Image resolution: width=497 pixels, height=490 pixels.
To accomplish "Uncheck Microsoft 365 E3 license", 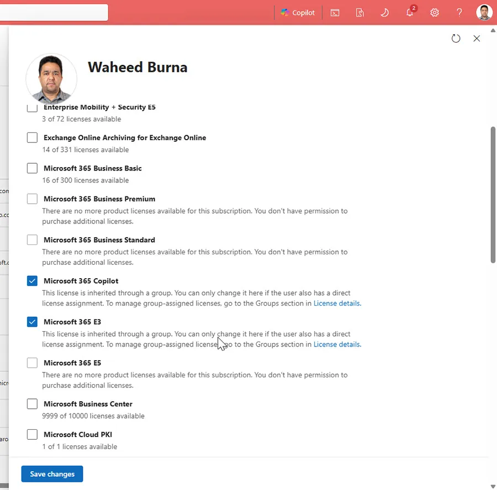I will [32, 322].
